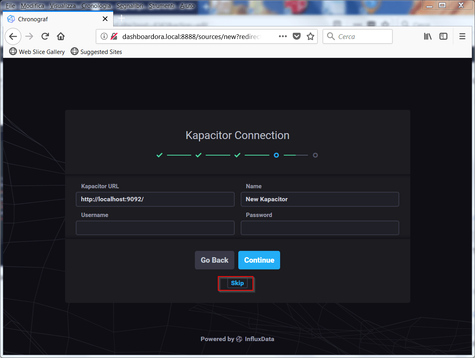Maximize the Firefox window
Viewport: 475px width, 358px height.
(442, 5)
